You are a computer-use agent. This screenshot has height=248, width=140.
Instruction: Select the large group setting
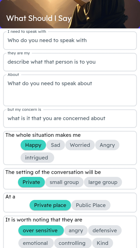click(x=103, y=182)
